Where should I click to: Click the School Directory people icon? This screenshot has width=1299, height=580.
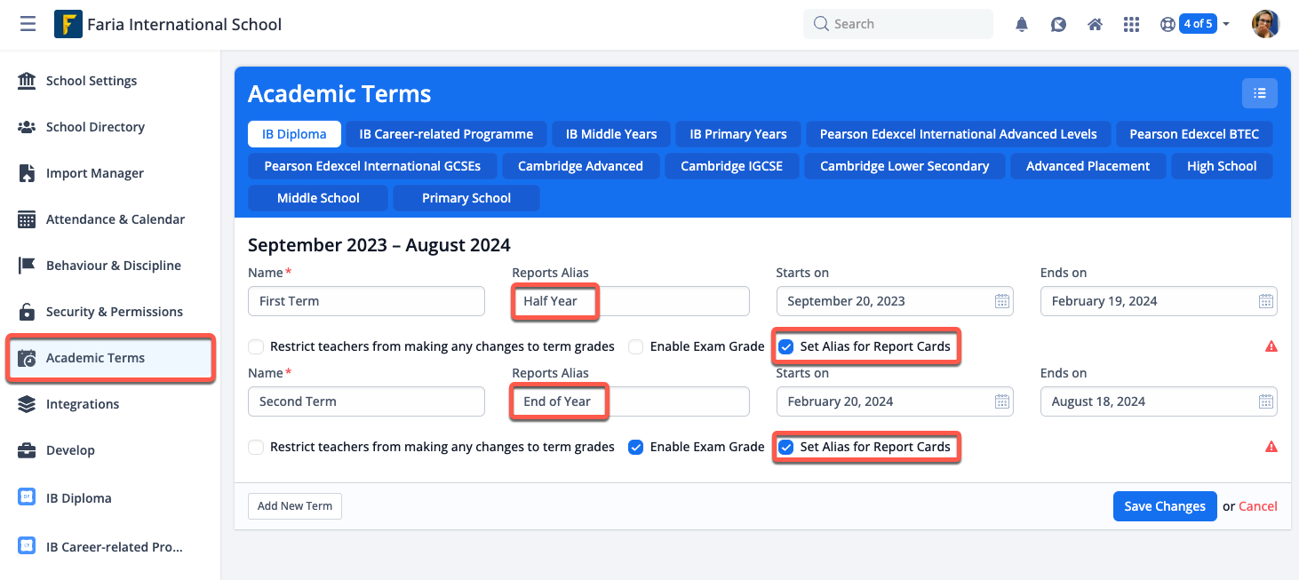click(x=27, y=127)
